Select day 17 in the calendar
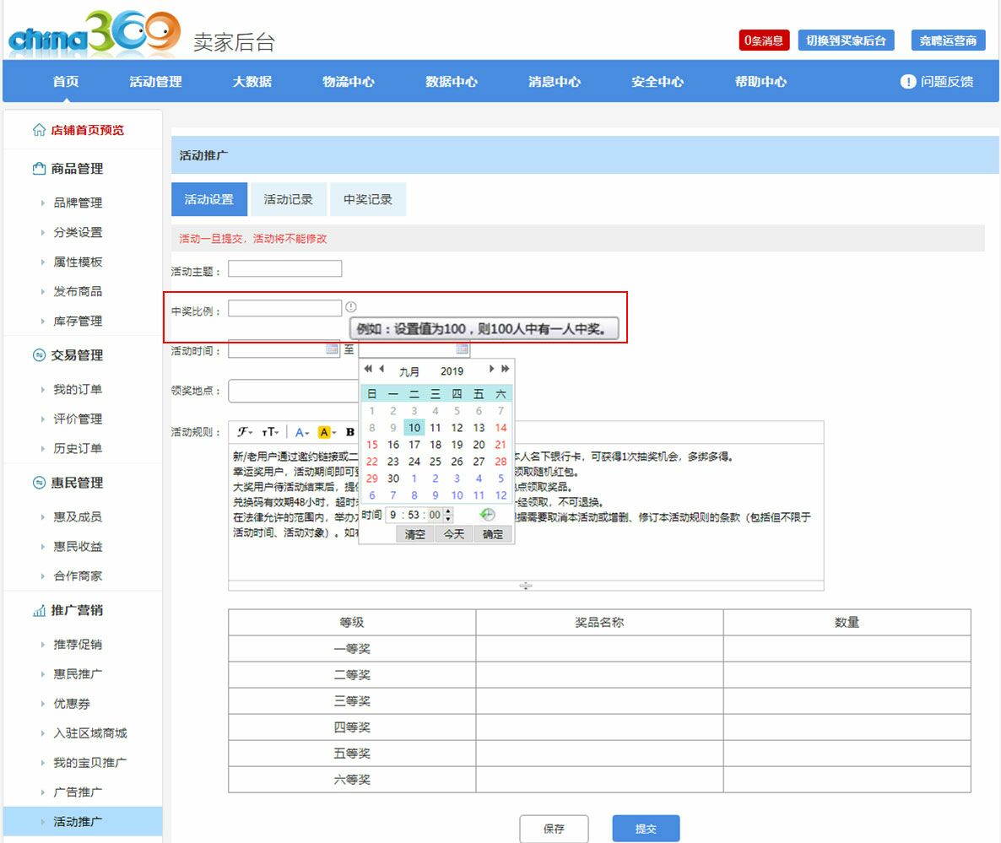Viewport: 1001px width, 843px height. [414, 445]
